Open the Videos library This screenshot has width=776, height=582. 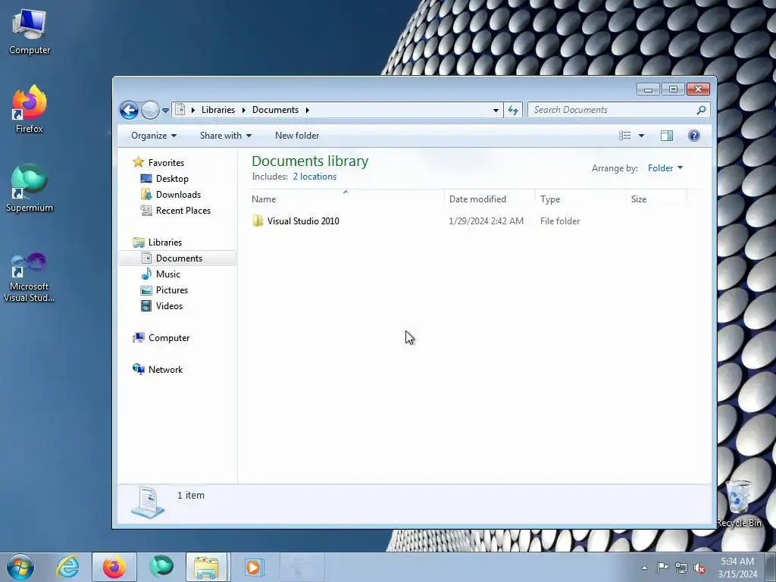(169, 306)
